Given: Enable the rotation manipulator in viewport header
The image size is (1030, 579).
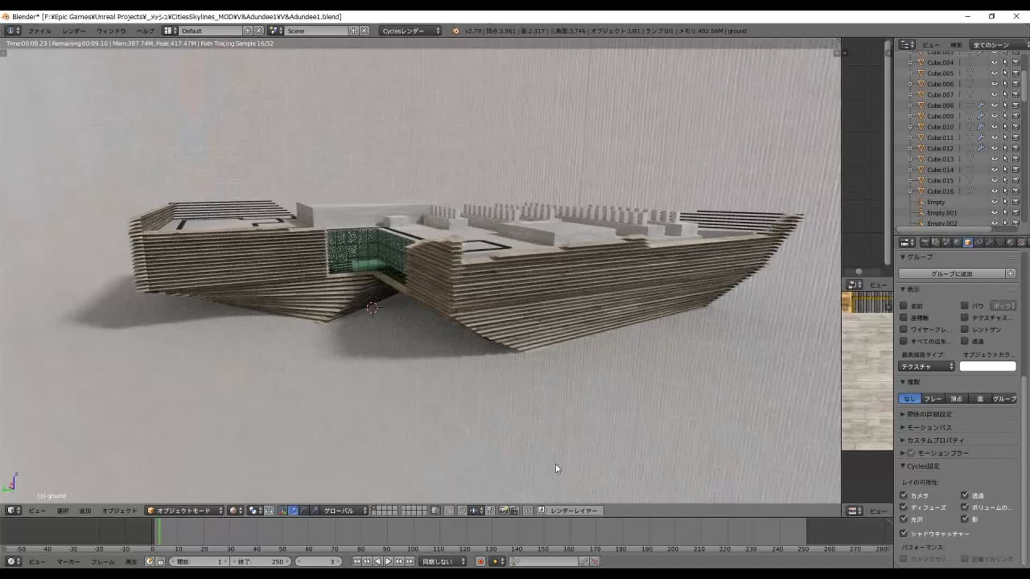Looking at the screenshot, I should click(x=304, y=510).
